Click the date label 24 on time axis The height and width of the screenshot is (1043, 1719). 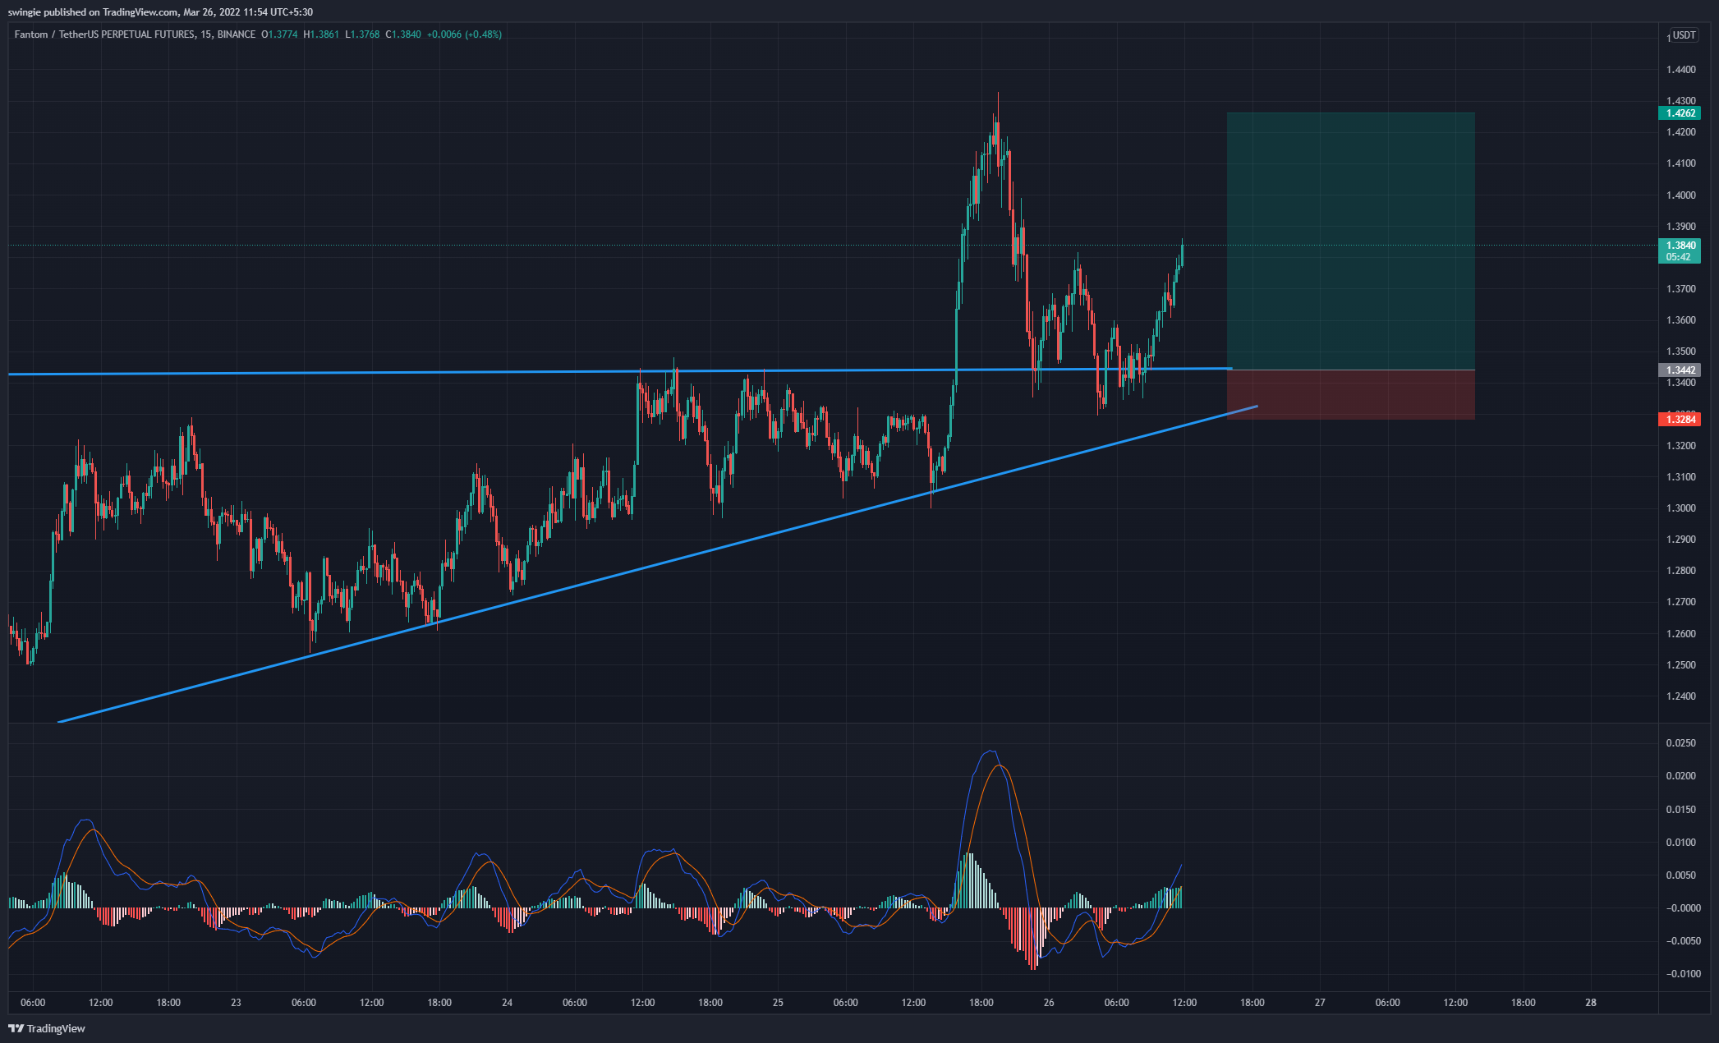pyautogui.click(x=507, y=1003)
